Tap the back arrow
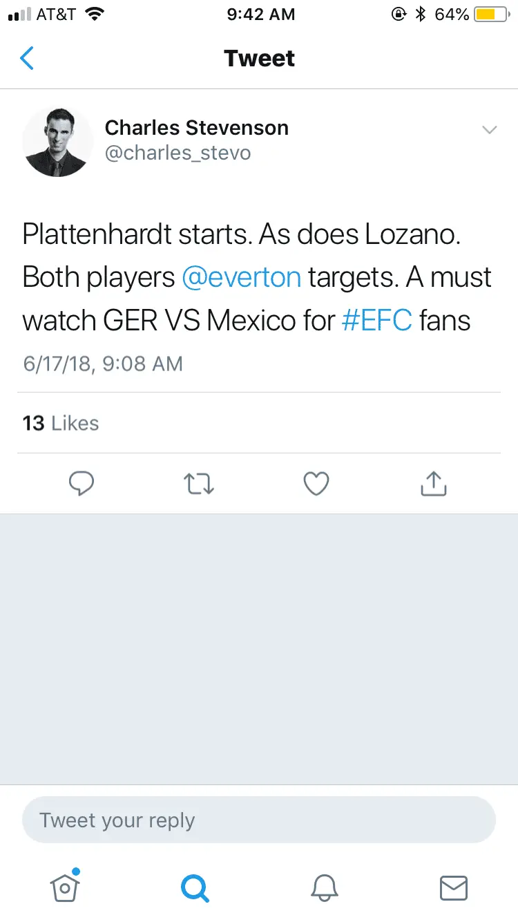 point(28,59)
